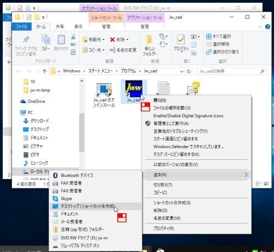Click Enable/Disable Digital Signature Icons
The width and height of the screenshot is (274, 252).
coord(197,116)
